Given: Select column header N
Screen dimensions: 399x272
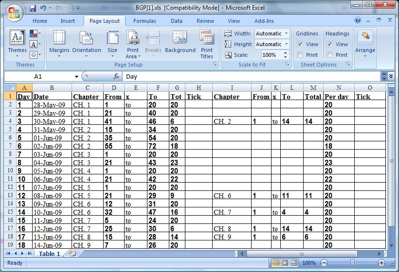Looking at the screenshot, I should tap(339, 87).
